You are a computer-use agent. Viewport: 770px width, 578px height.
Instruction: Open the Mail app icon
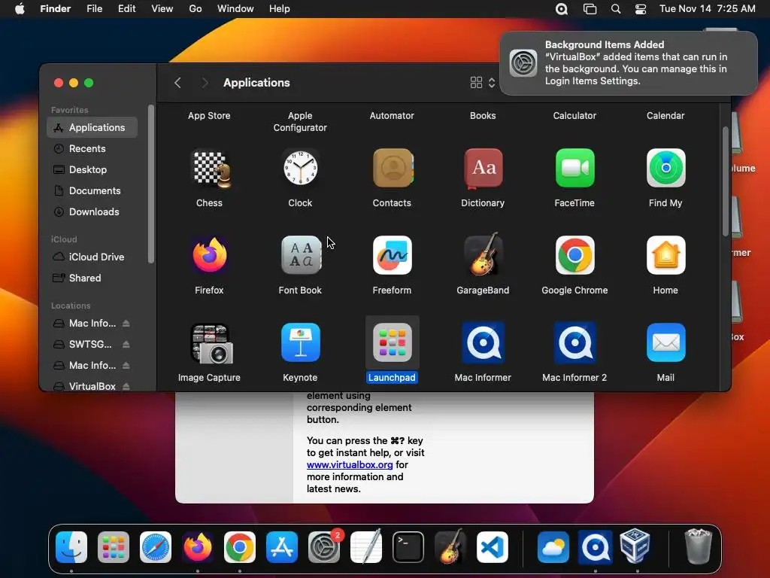point(665,343)
